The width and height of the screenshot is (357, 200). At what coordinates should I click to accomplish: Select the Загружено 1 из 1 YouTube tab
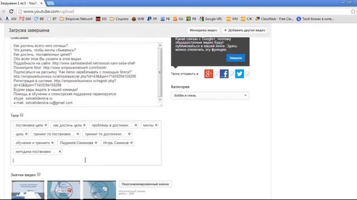tap(21, 3)
